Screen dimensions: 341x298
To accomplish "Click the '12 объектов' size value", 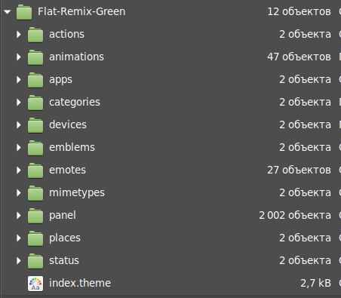I will [299, 11].
